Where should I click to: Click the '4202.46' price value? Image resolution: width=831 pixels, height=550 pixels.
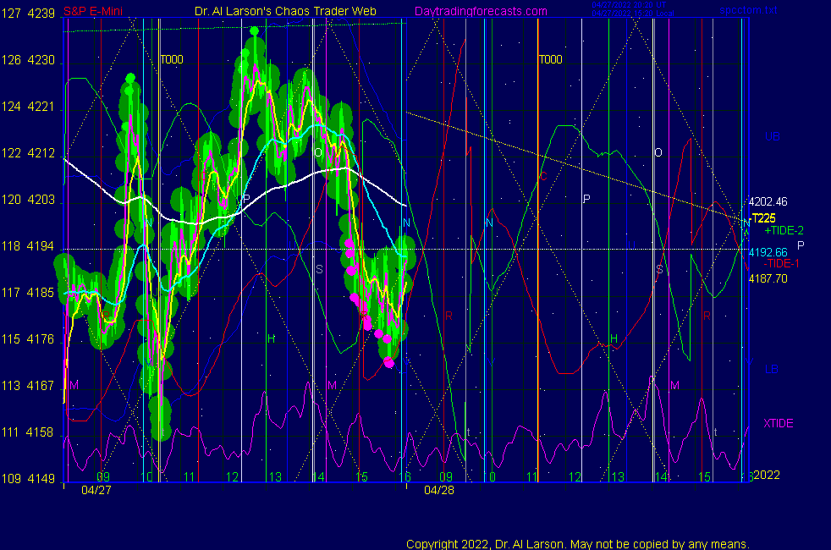(768, 202)
